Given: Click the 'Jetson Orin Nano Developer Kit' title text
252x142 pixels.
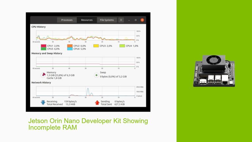Looking at the screenshot, I should point(75,121).
